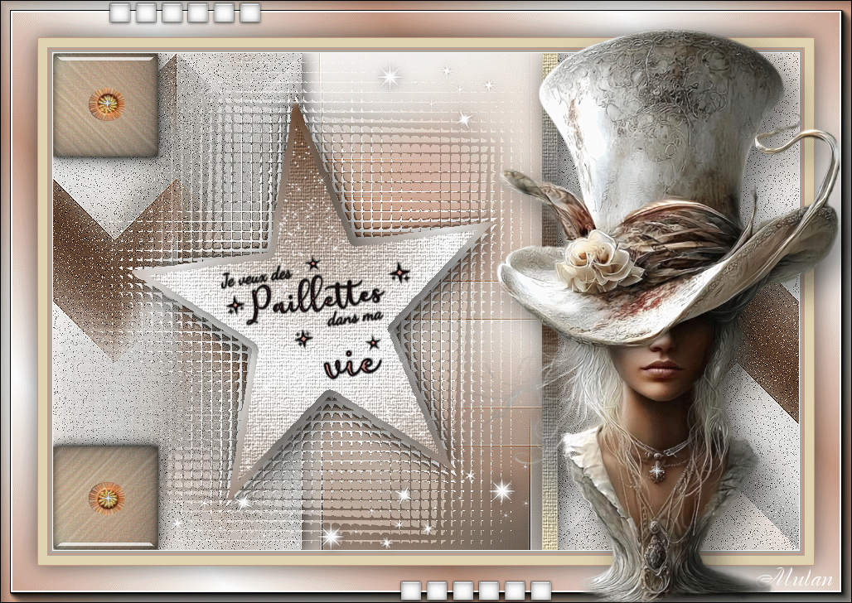Click the last white square in the top row
Screen dimensions: 852x603
(249, 12)
